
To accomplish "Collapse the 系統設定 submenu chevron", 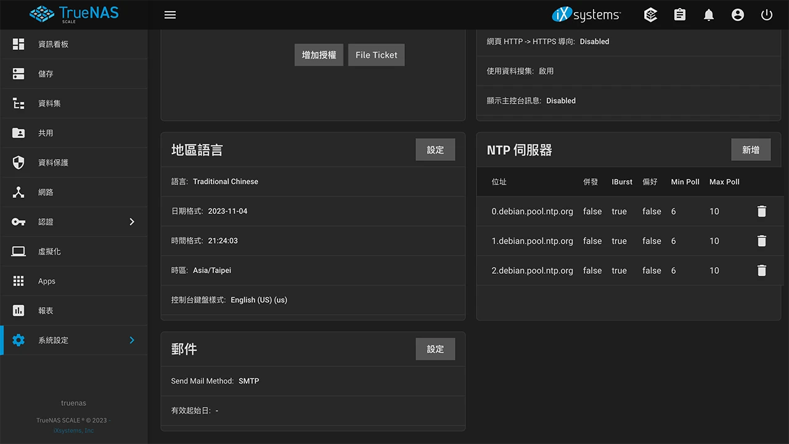I will tap(131, 340).
